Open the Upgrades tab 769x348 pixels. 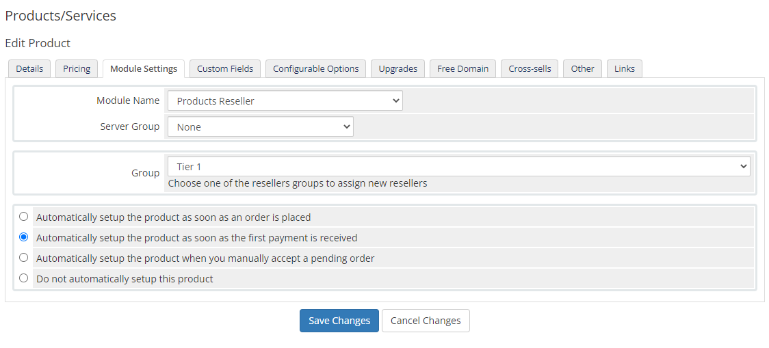click(x=397, y=68)
